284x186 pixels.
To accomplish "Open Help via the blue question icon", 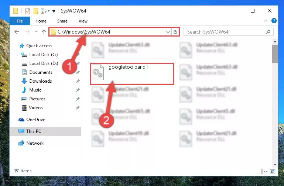I will coord(274,21).
